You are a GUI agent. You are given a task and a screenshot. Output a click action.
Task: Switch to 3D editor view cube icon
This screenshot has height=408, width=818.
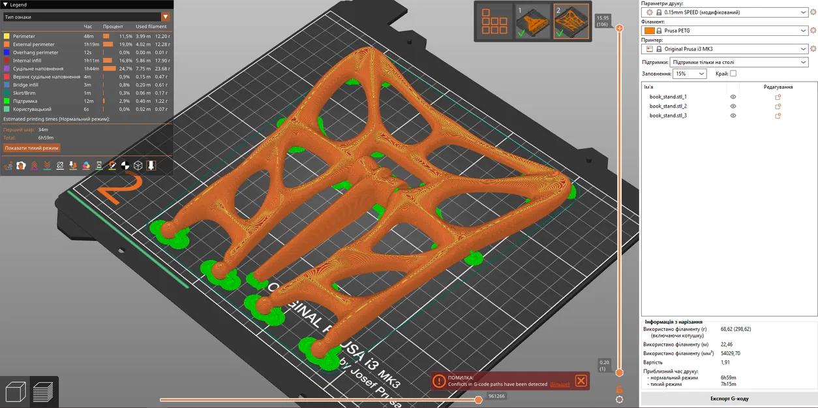click(16, 392)
